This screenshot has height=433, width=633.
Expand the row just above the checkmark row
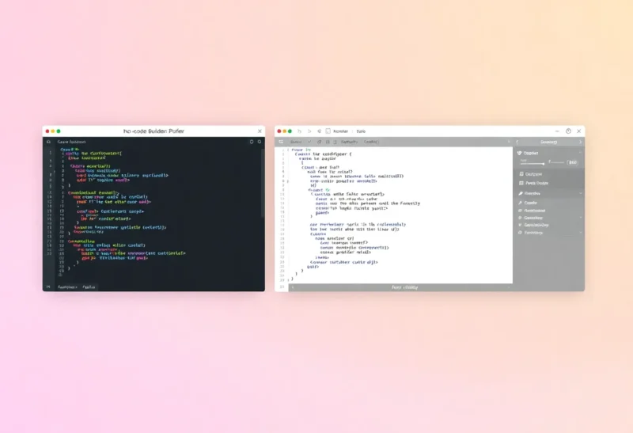pyautogui.click(x=581, y=218)
